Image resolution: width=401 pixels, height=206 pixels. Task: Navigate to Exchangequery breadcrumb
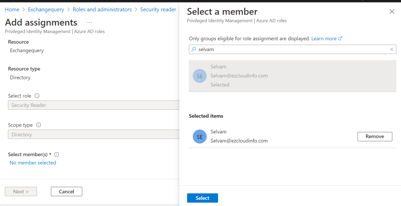click(46, 9)
